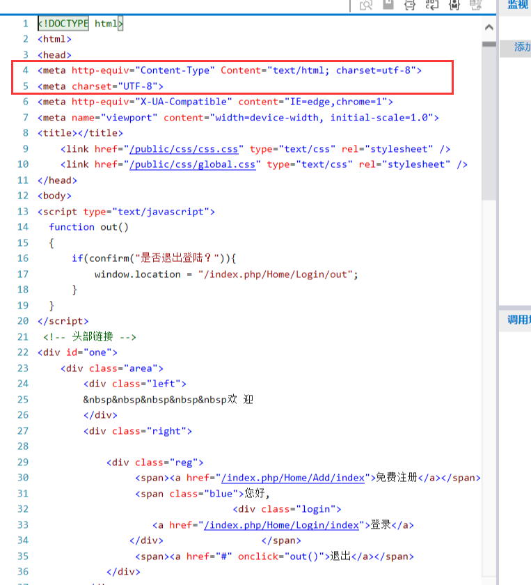Toggle pretty print curly braces icon
Viewport: 531px width, 585px height.
coord(410,5)
